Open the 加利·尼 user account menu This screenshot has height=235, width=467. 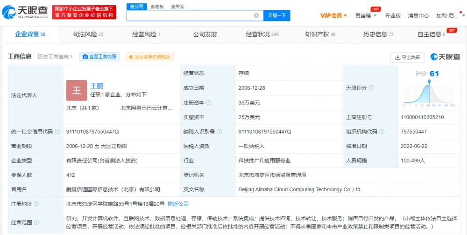coord(450,15)
